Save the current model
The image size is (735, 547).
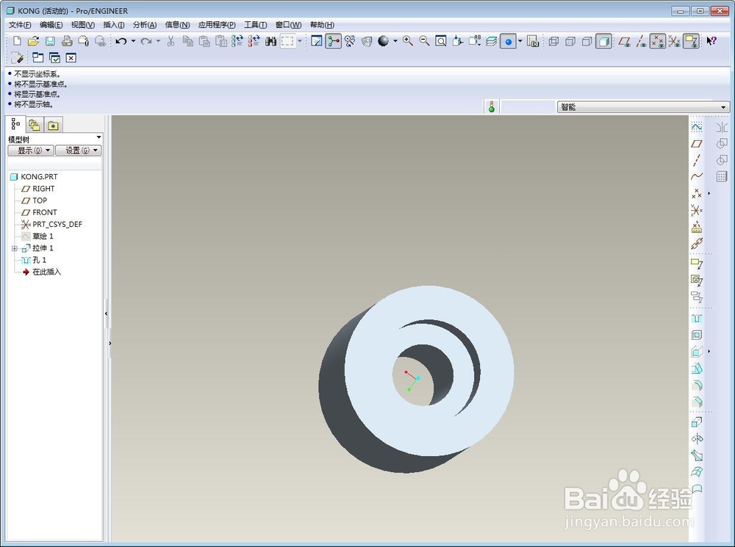(50, 41)
